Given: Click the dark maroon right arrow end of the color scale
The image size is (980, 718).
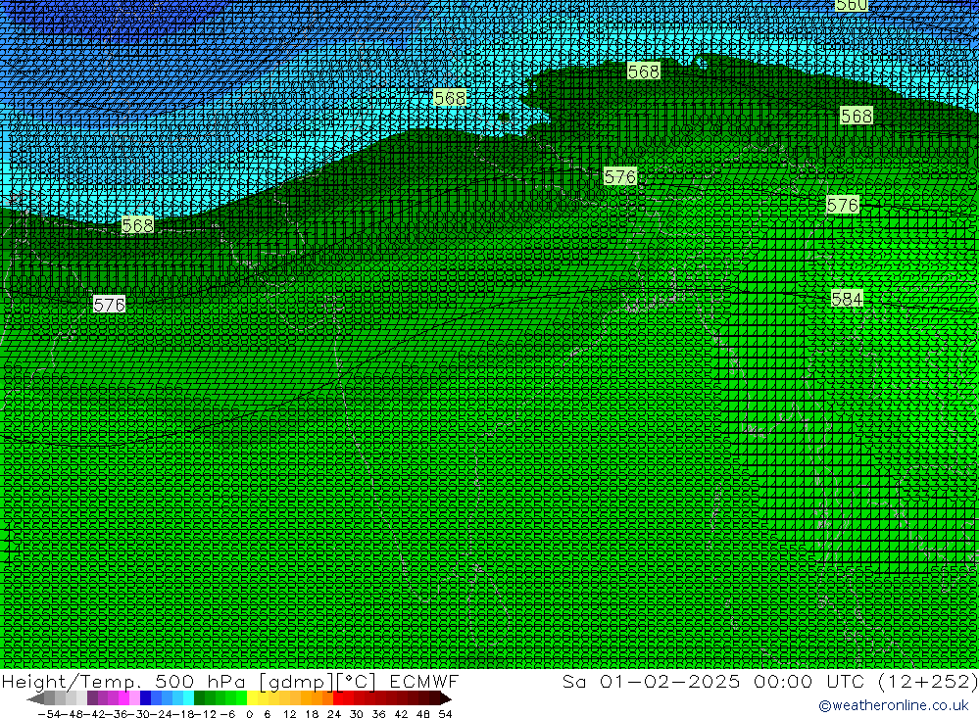Looking at the screenshot, I should click(446, 698).
